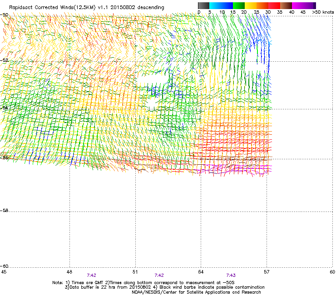Image resolution: width=336 pixels, height=295 pixels.
Task: Click the '20150802 descending' part of the title
Action: [137, 8]
